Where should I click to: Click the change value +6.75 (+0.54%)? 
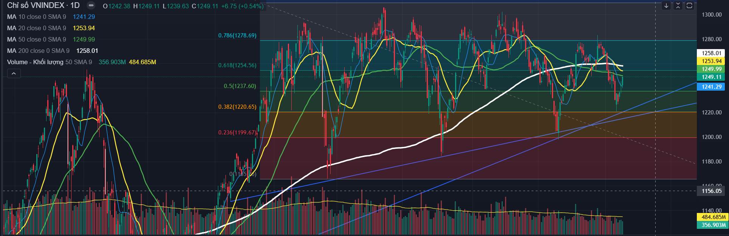click(x=242, y=6)
